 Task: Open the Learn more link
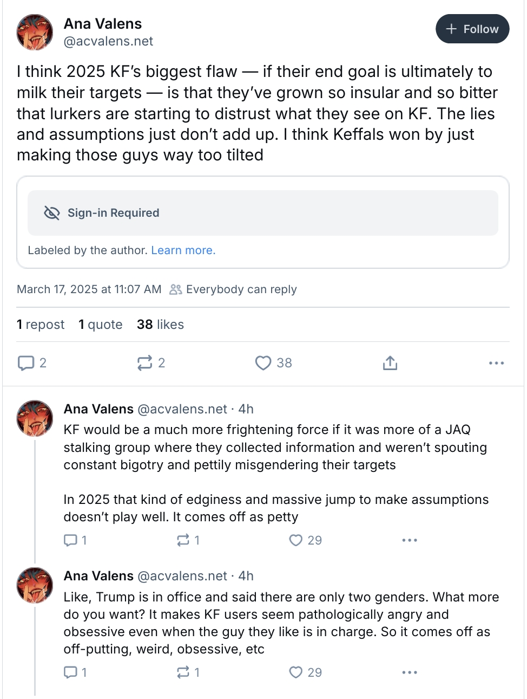183,250
